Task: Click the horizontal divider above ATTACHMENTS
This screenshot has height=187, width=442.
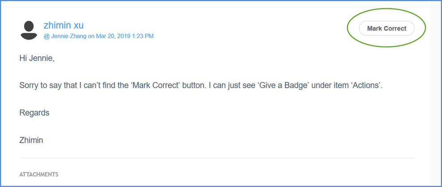Action: tap(217, 158)
